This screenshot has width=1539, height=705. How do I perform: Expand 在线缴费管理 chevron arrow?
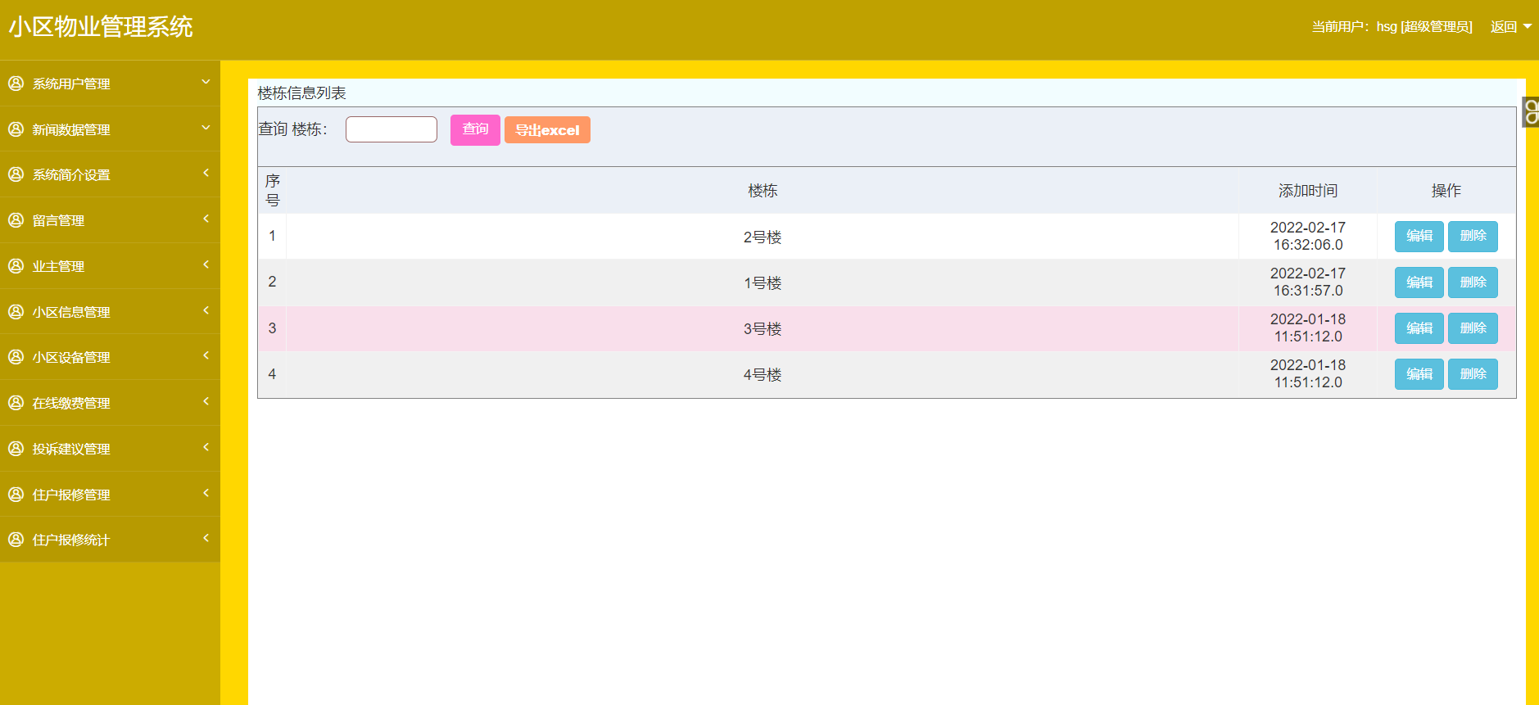206,401
